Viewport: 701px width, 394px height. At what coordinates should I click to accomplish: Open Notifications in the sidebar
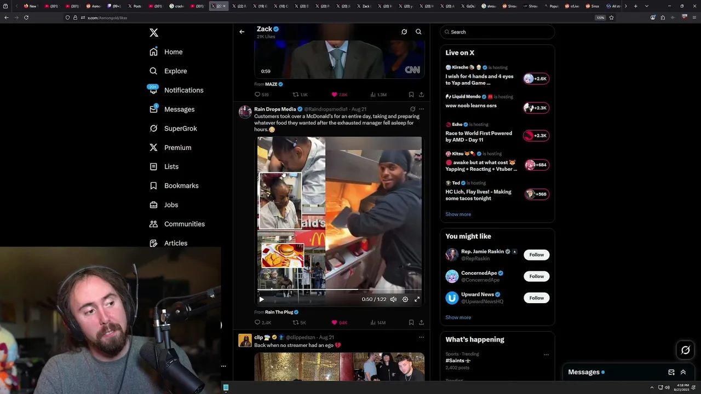coord(176,90)
